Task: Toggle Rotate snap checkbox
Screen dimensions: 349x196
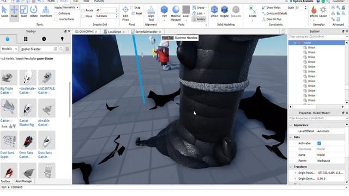Action: [x=83, y=10]
